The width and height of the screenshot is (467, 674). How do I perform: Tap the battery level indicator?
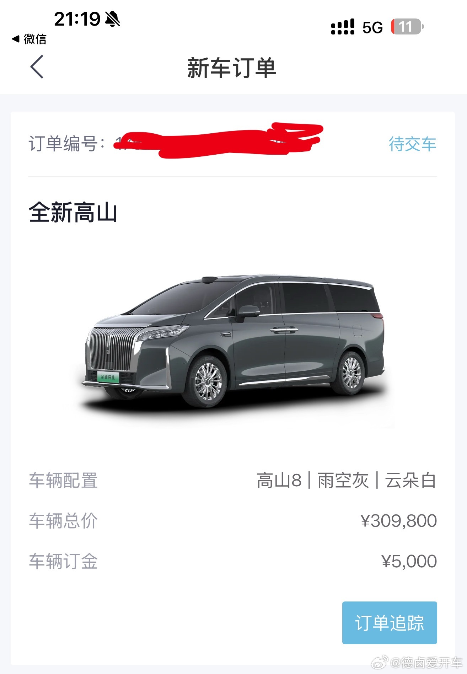tap(407, 27)
